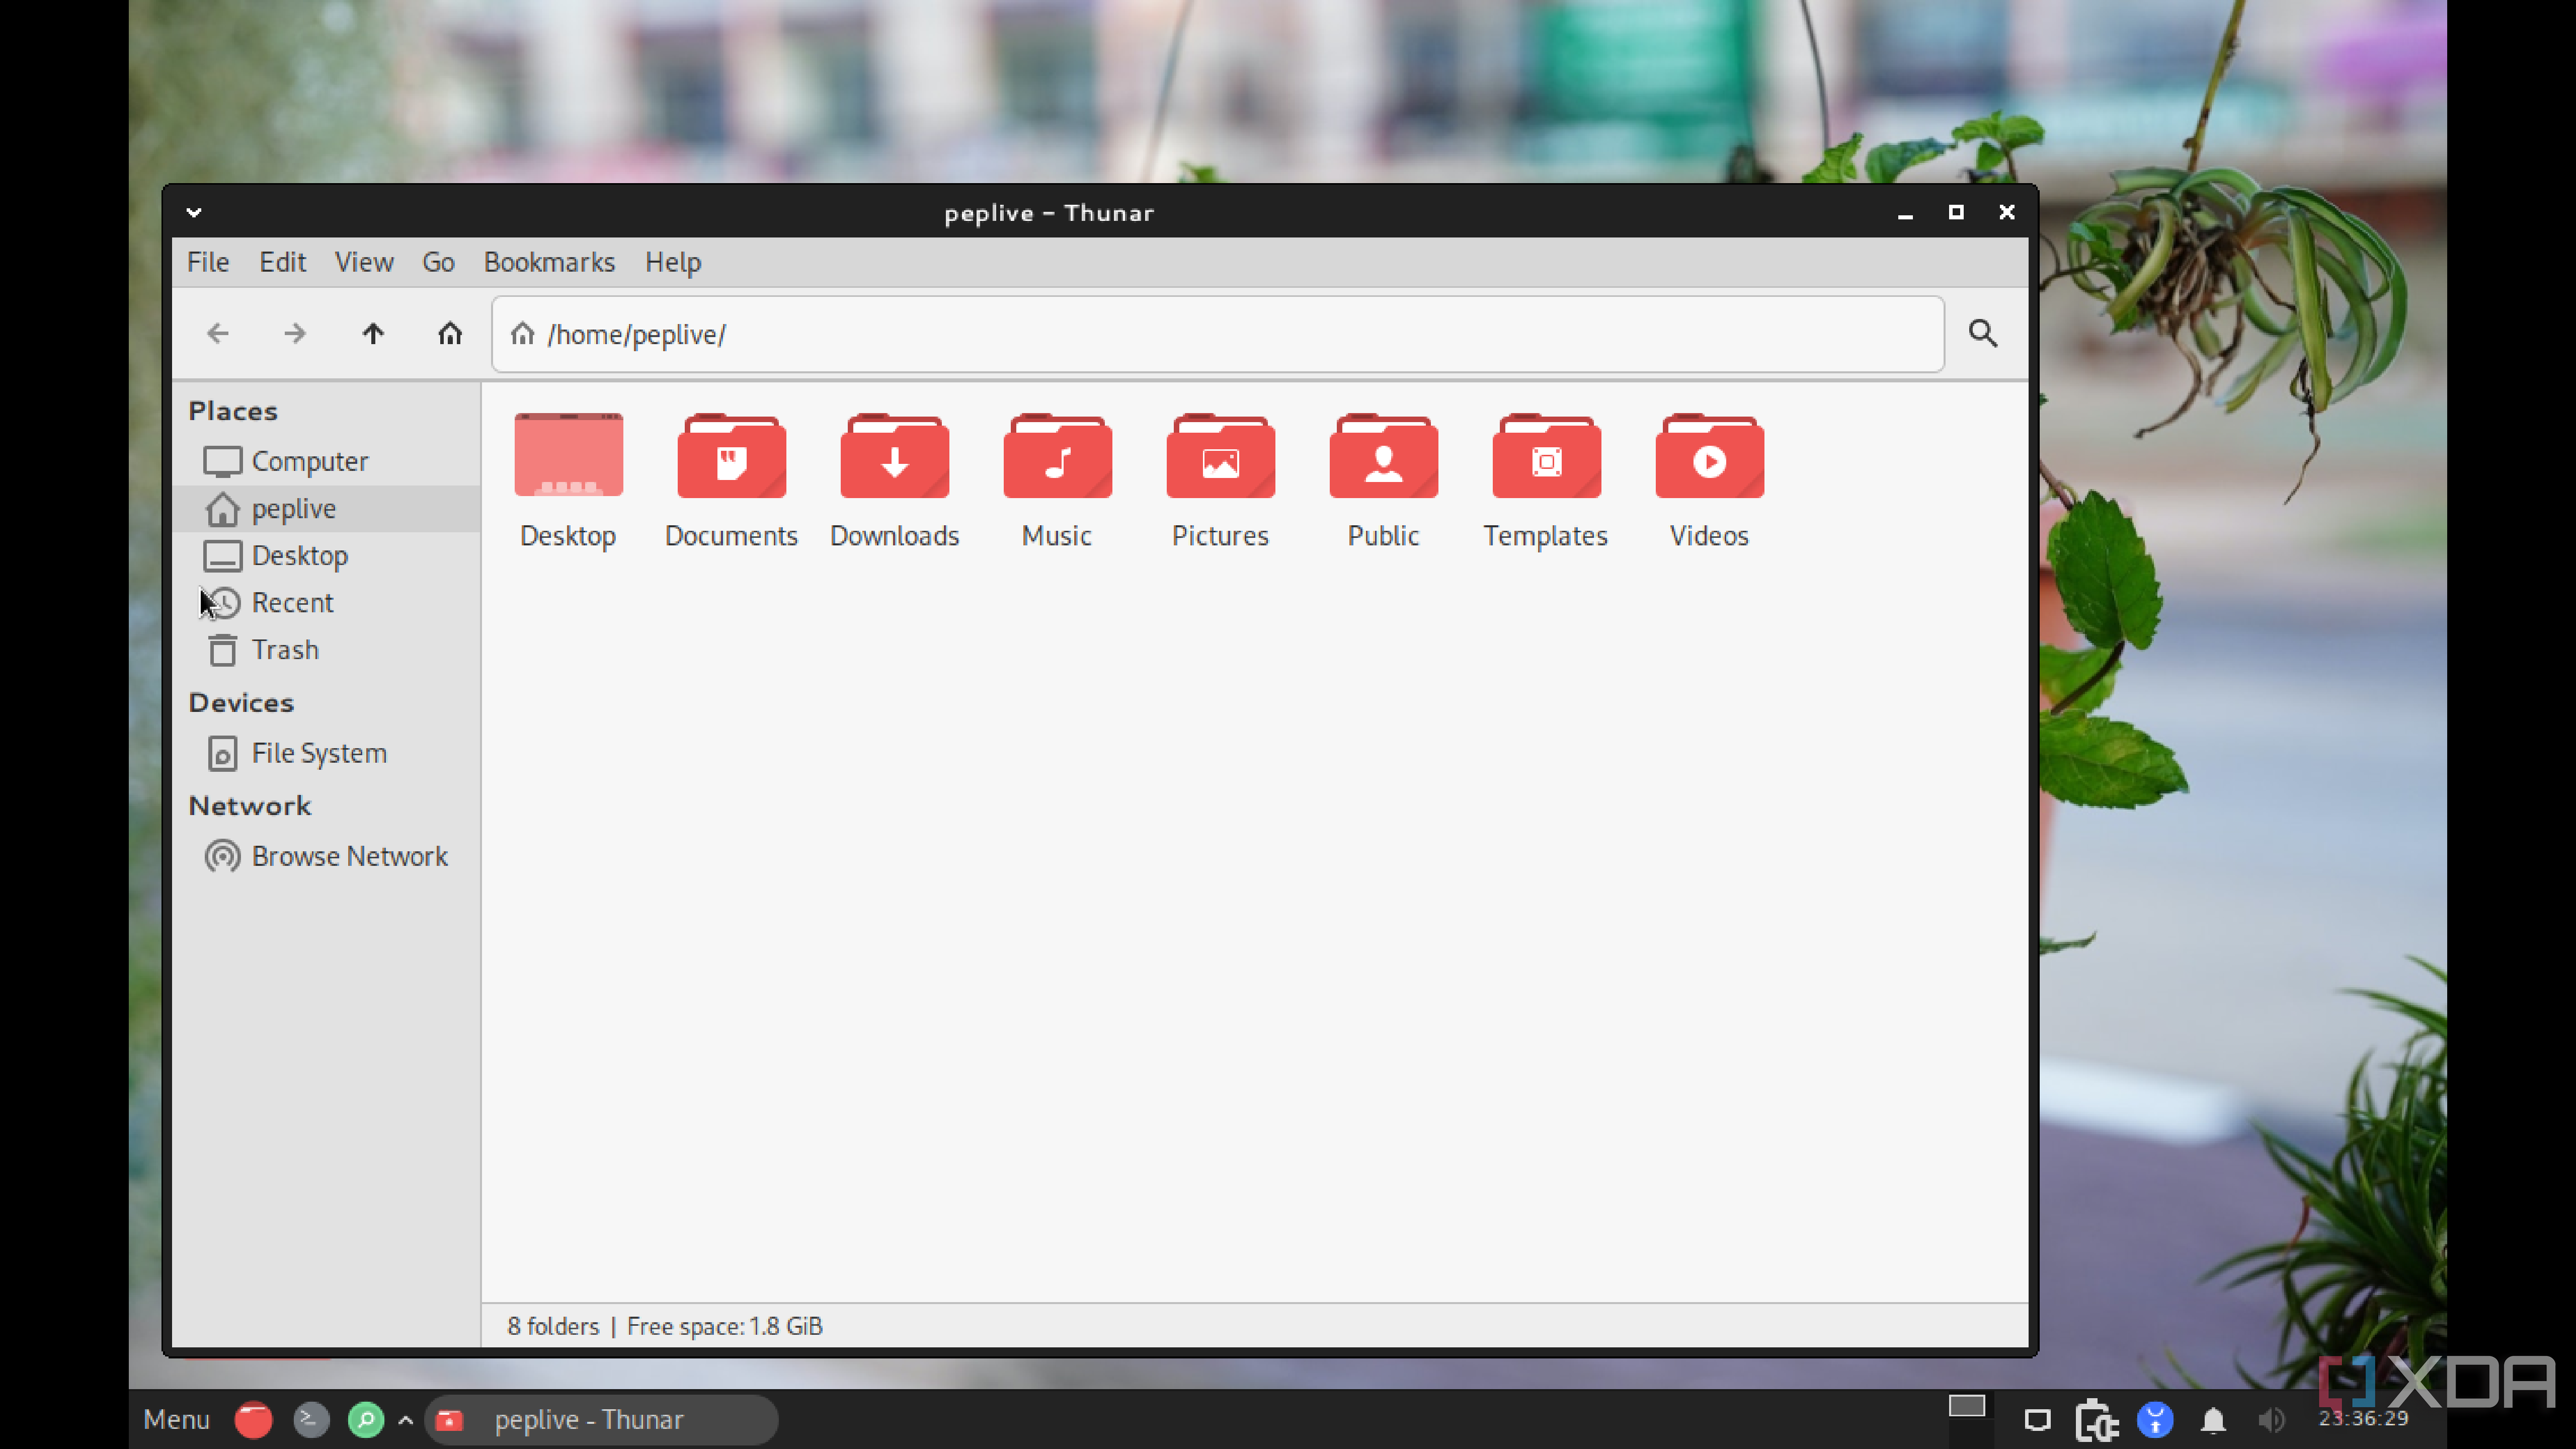The width and height of the screenshot is (2576, 1449).
Task: Open the File menu
Action: [x=208, y=262]
